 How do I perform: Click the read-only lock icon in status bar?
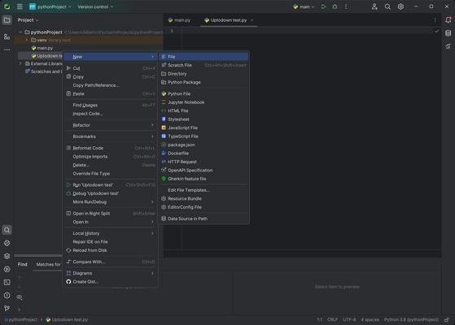[447, 319]
